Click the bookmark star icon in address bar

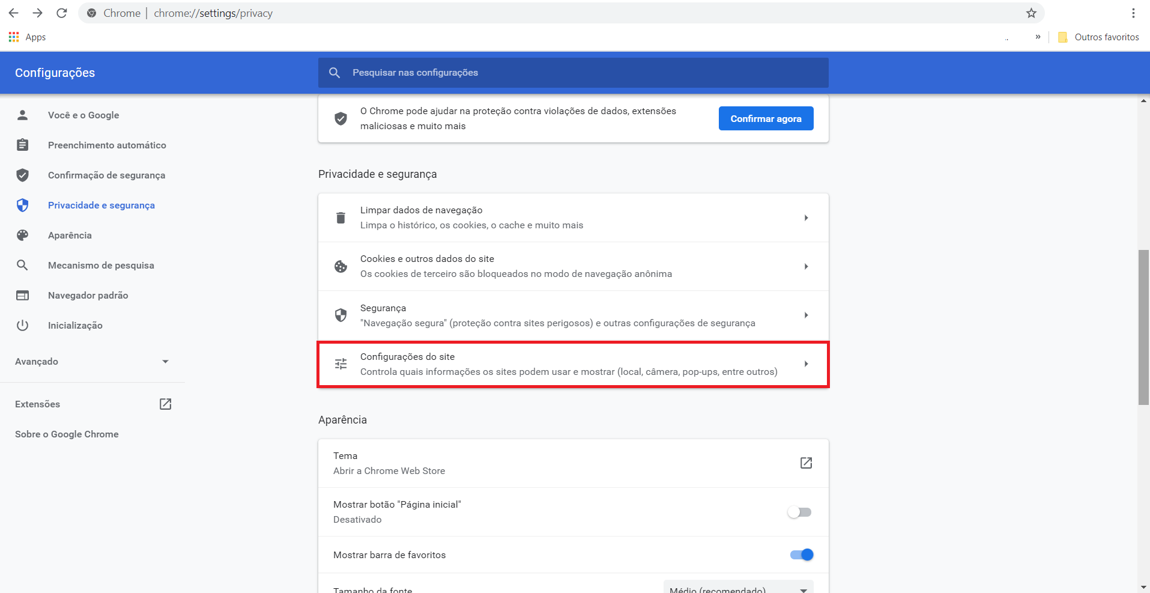point(1031,13)
